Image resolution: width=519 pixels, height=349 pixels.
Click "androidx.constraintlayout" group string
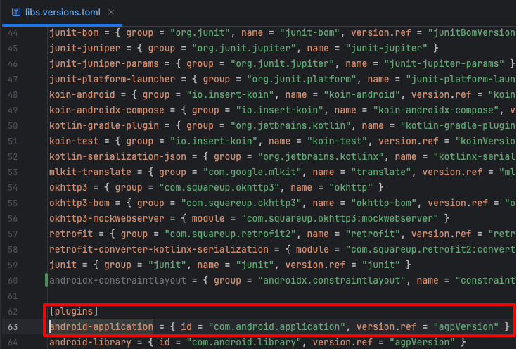(x=332, y=281)
